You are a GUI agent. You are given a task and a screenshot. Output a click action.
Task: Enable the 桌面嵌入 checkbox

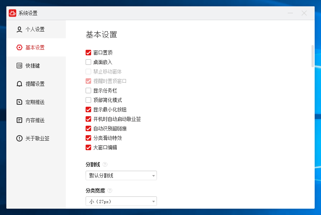click(x=88, y=62)
